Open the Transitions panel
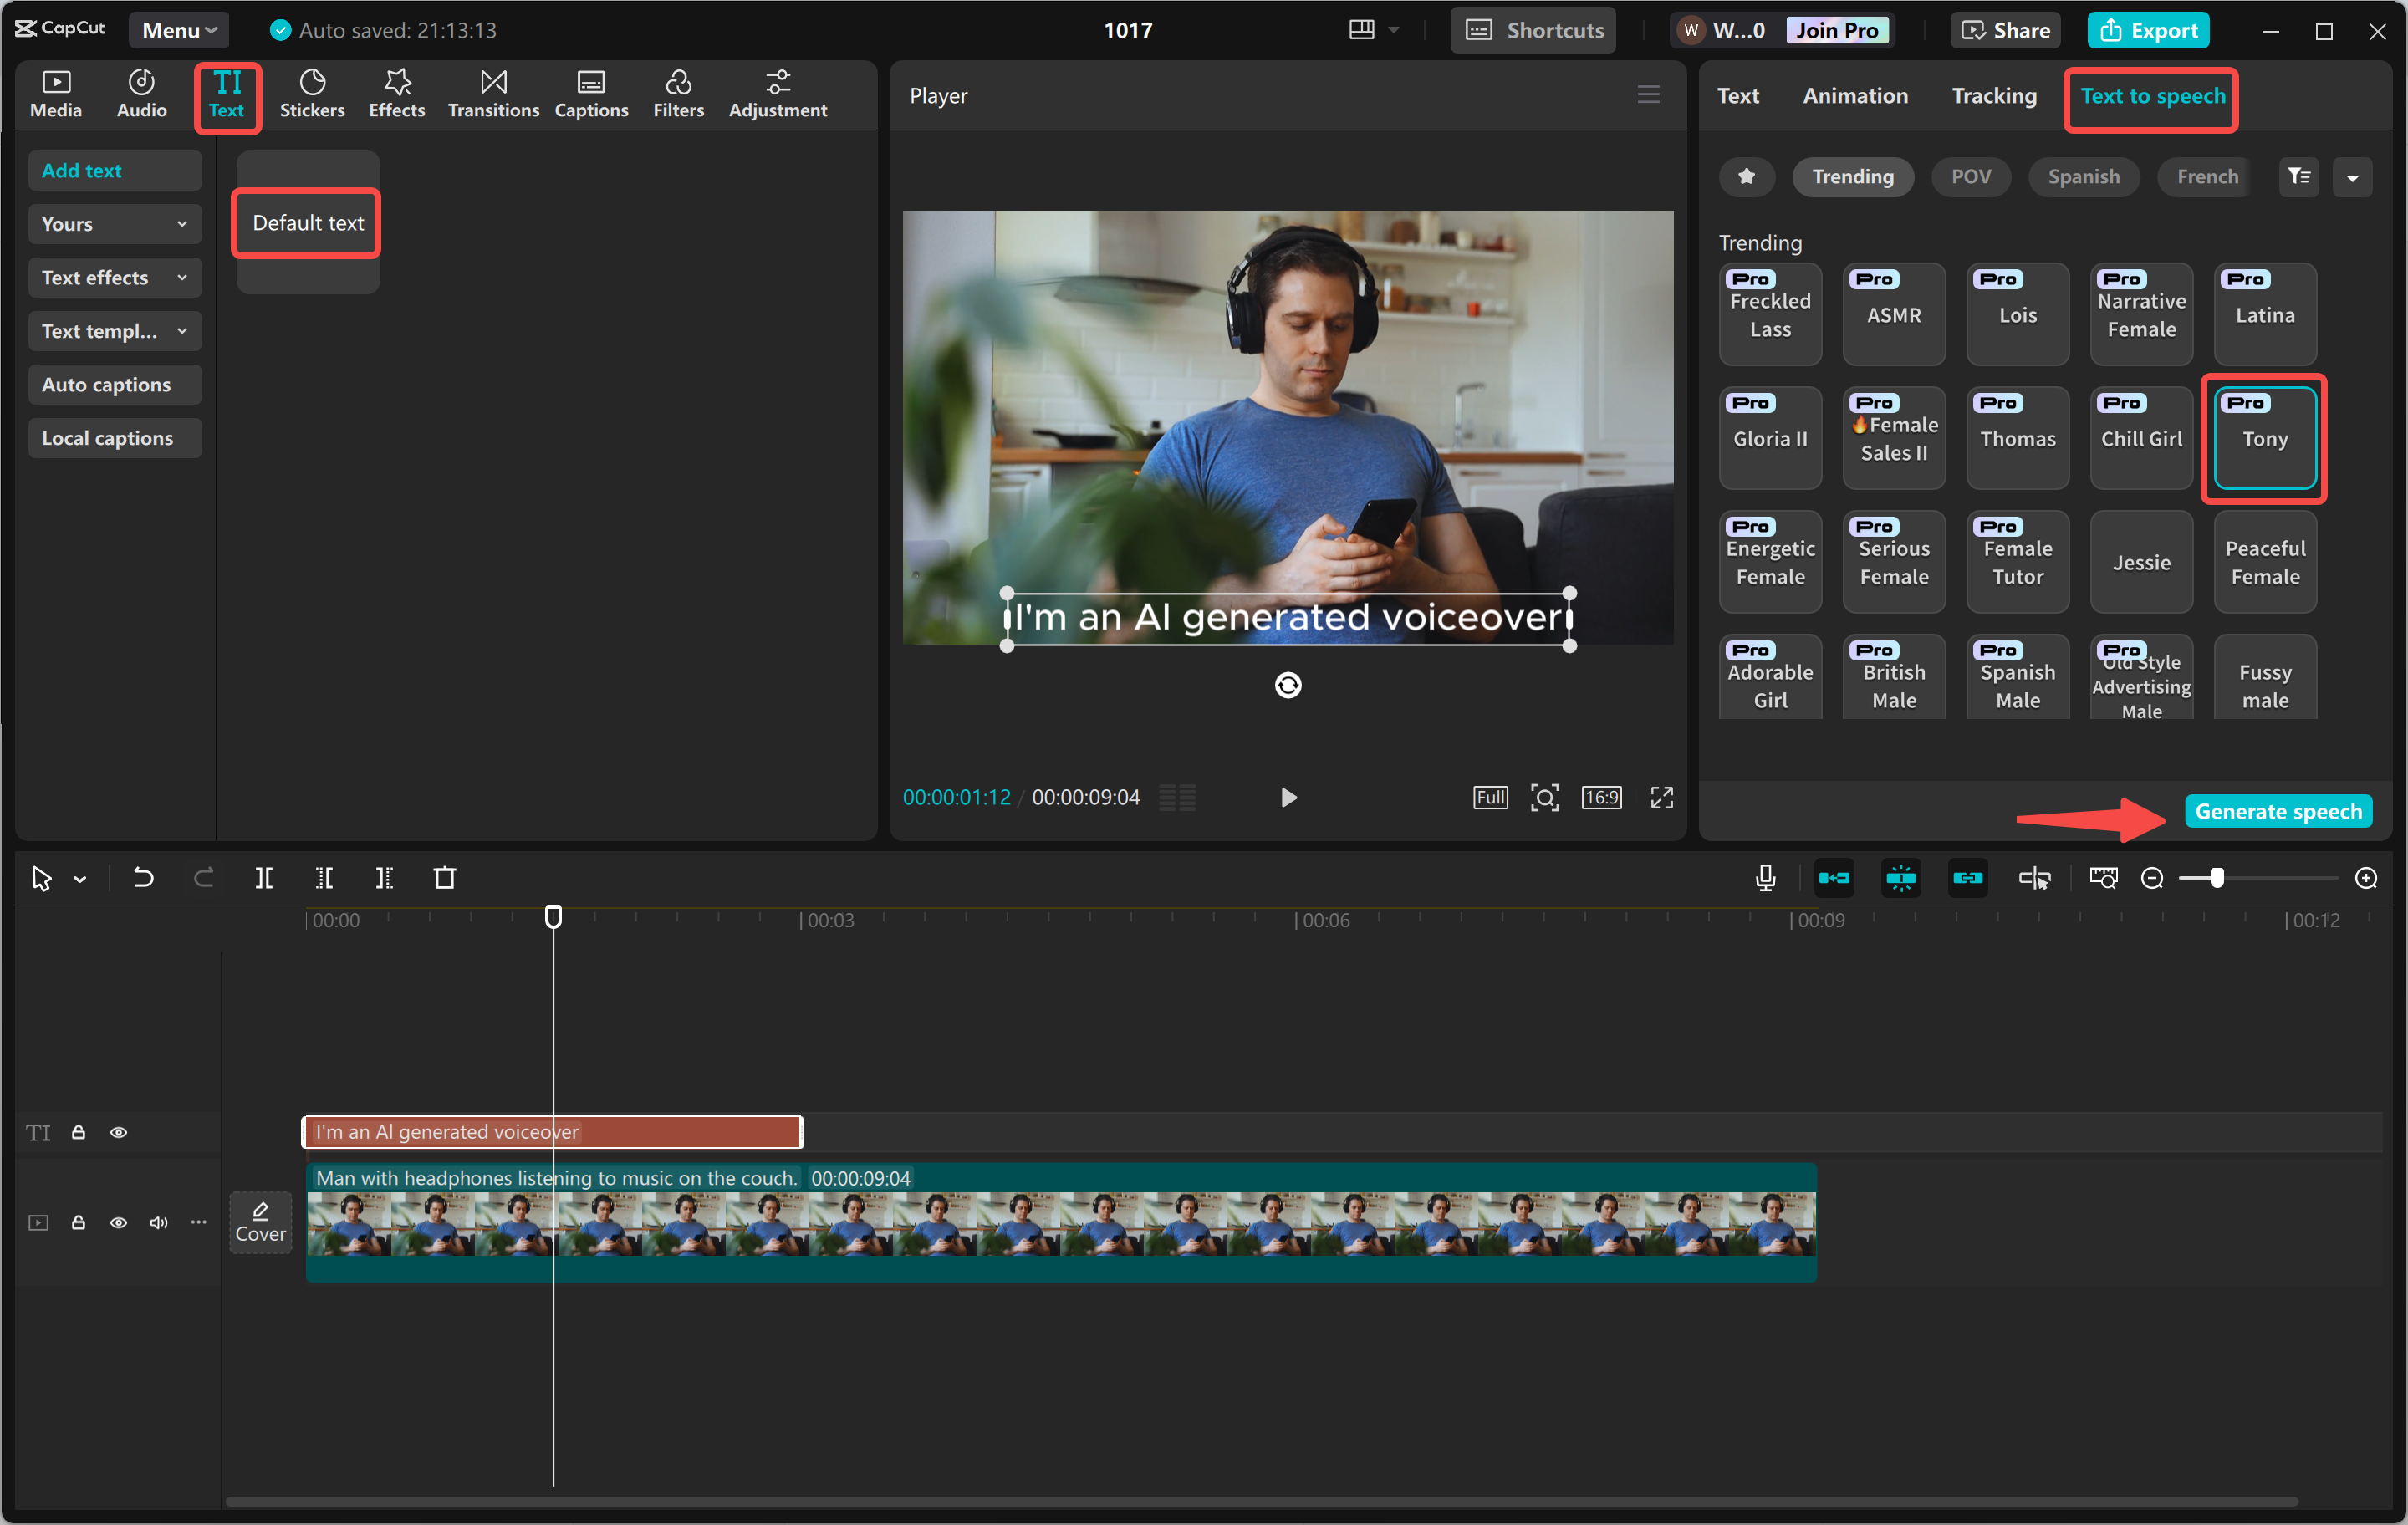 click(493, 95)
